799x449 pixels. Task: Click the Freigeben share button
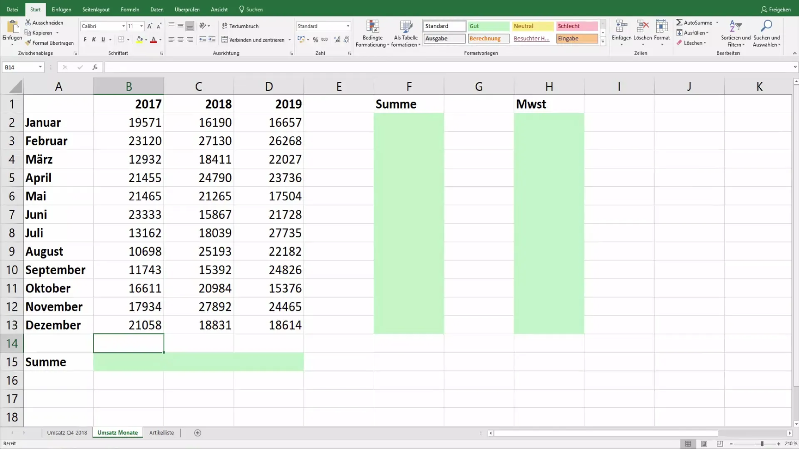(x=776, y=9)
